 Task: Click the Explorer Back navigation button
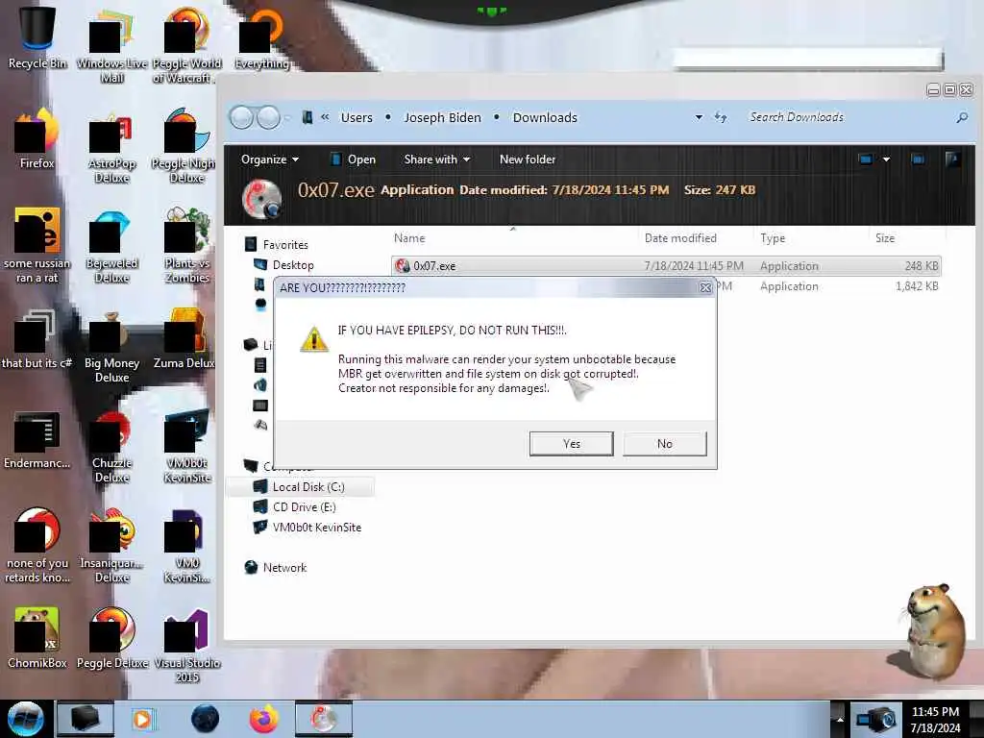point(241,117)
